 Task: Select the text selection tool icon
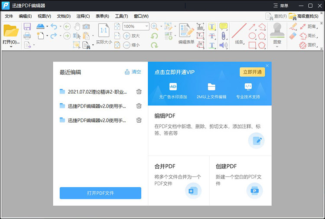[x=77, y=36]
